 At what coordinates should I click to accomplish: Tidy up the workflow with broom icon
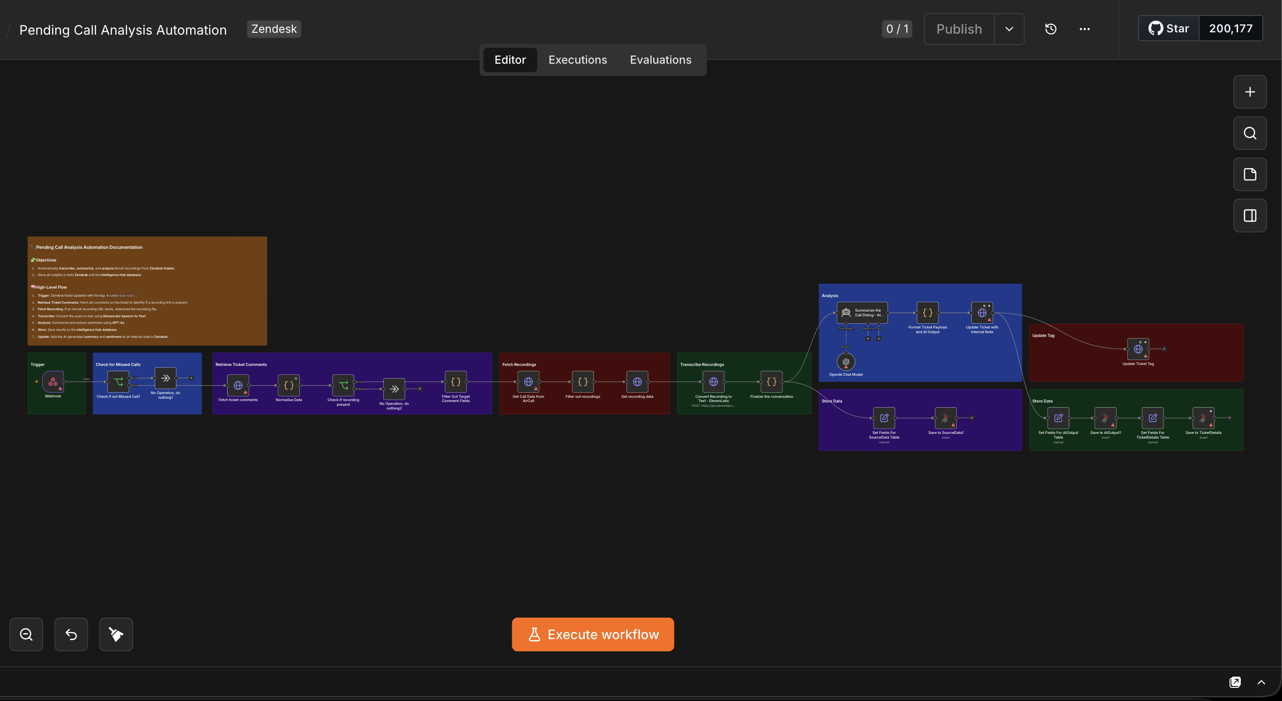tap(116, 634)
